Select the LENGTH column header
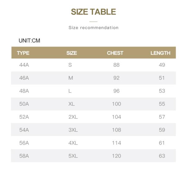Image resolution: width=186 pixels, height=186 pixels. (160, 53)
